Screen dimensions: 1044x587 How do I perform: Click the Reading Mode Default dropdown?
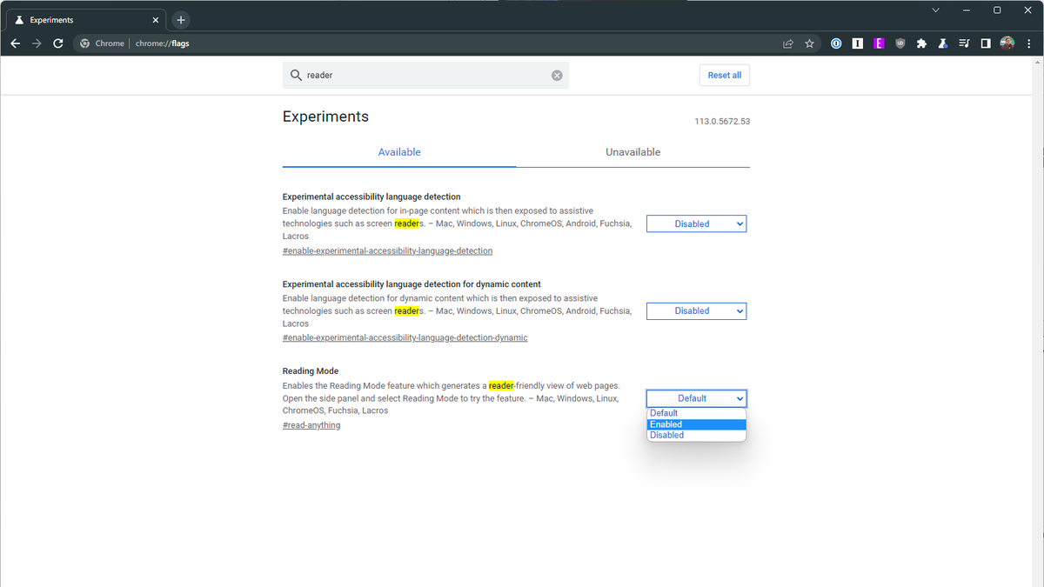pos(696,398)
